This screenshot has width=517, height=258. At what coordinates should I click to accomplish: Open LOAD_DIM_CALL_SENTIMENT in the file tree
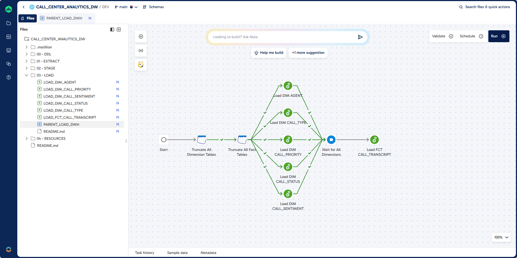69,96
